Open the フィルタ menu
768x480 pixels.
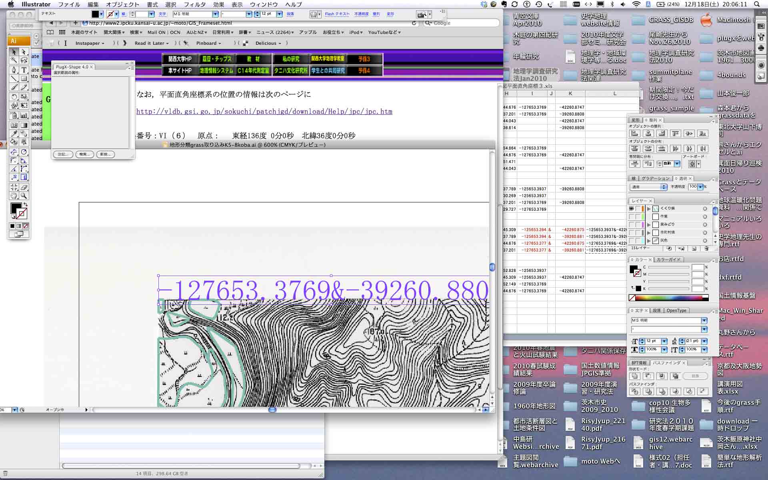194,4
